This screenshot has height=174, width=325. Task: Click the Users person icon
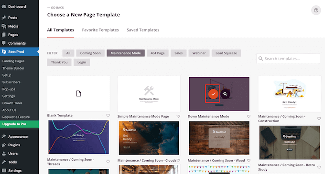pyautogui.click(x=4, y=154)
